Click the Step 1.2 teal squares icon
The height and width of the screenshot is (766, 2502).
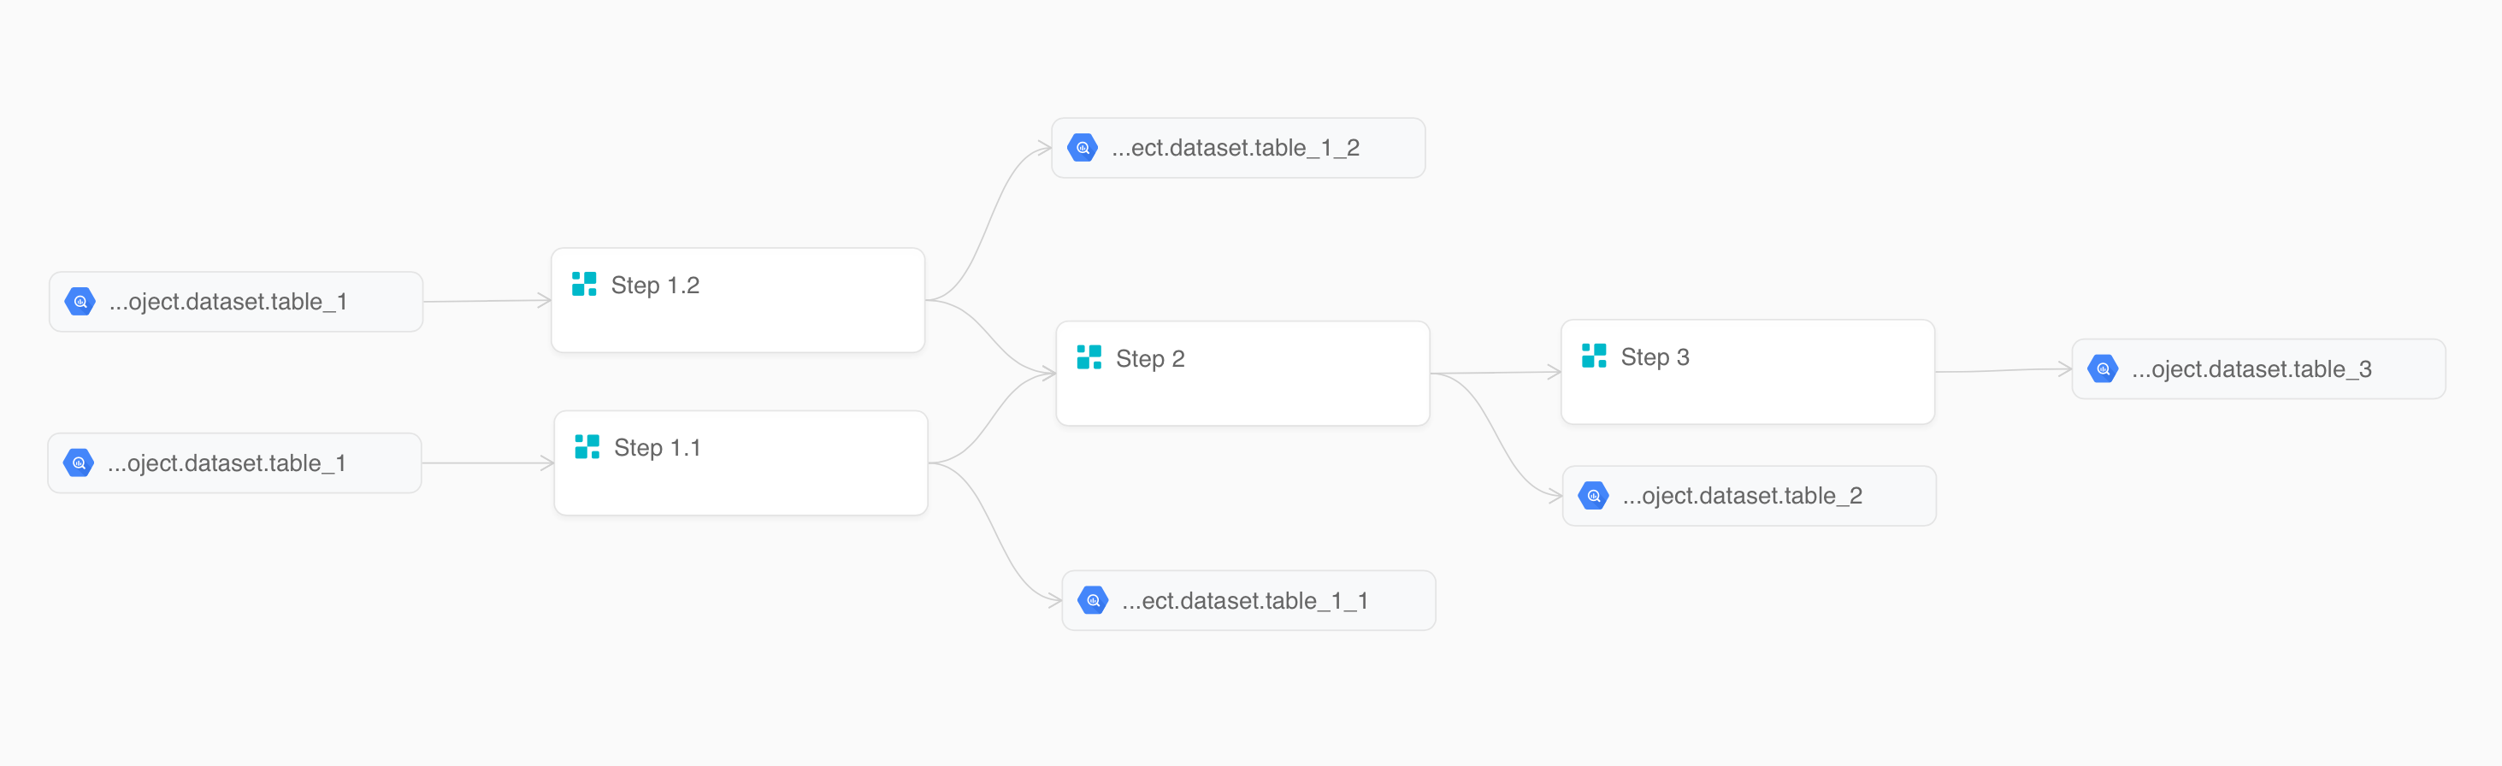click(x=584, y=285)
